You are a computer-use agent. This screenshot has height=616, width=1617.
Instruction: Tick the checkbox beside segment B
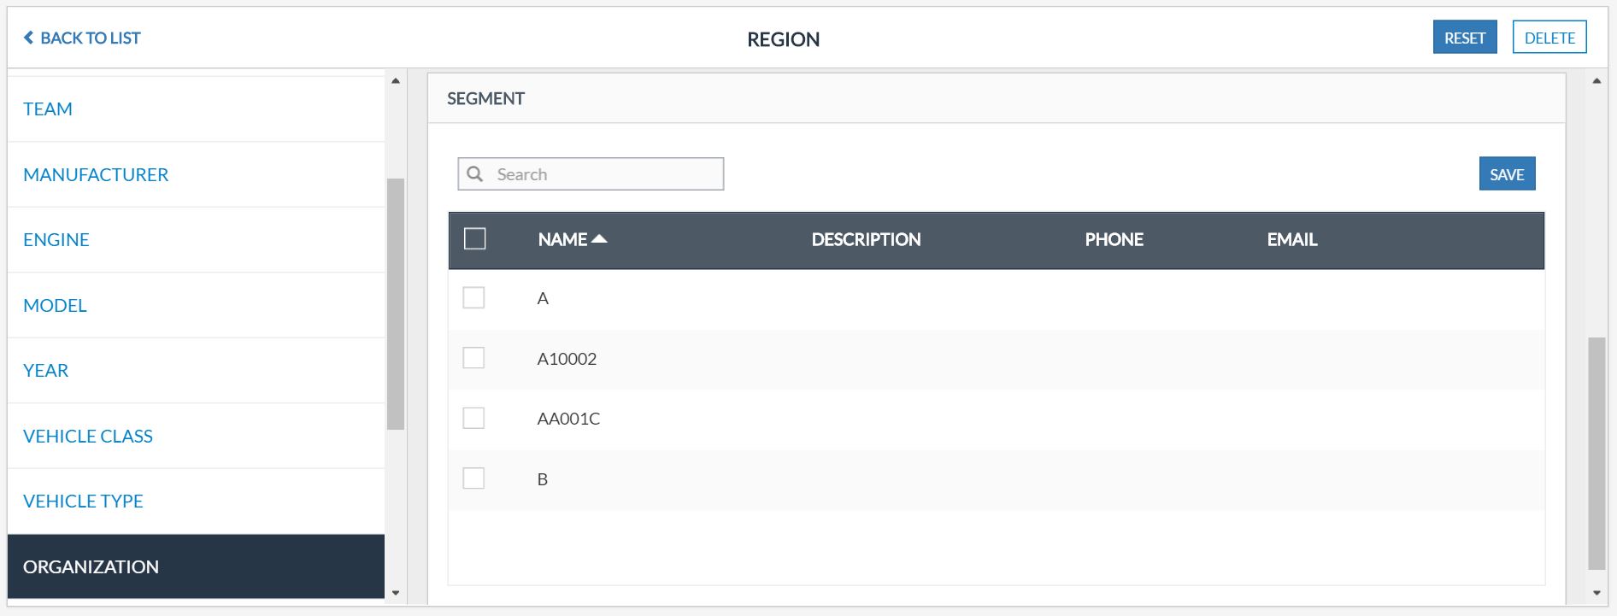coord(473,478)
